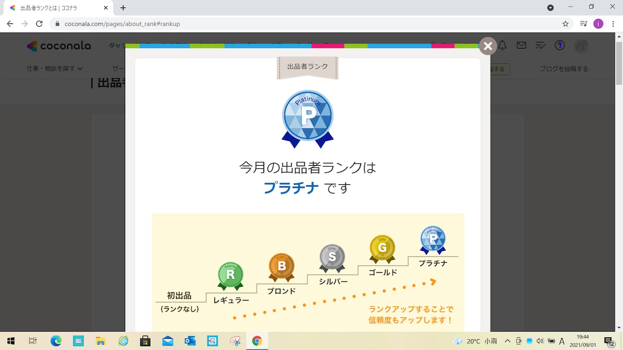
Task: Open the user avatar menu in the header
Action: (582, 46)
